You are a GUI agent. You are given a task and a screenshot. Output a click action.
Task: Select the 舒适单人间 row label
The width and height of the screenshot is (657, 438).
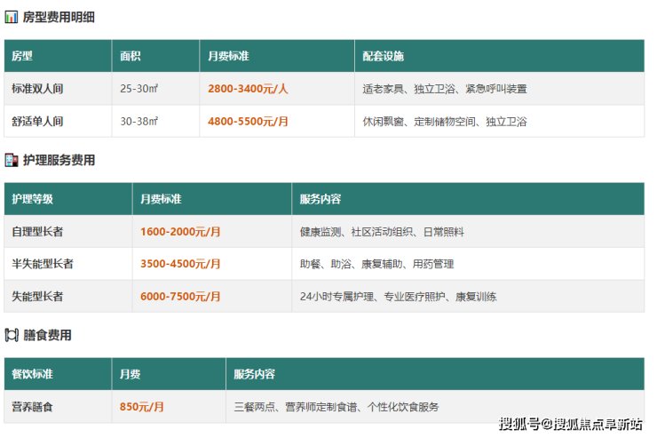[37, 122]
